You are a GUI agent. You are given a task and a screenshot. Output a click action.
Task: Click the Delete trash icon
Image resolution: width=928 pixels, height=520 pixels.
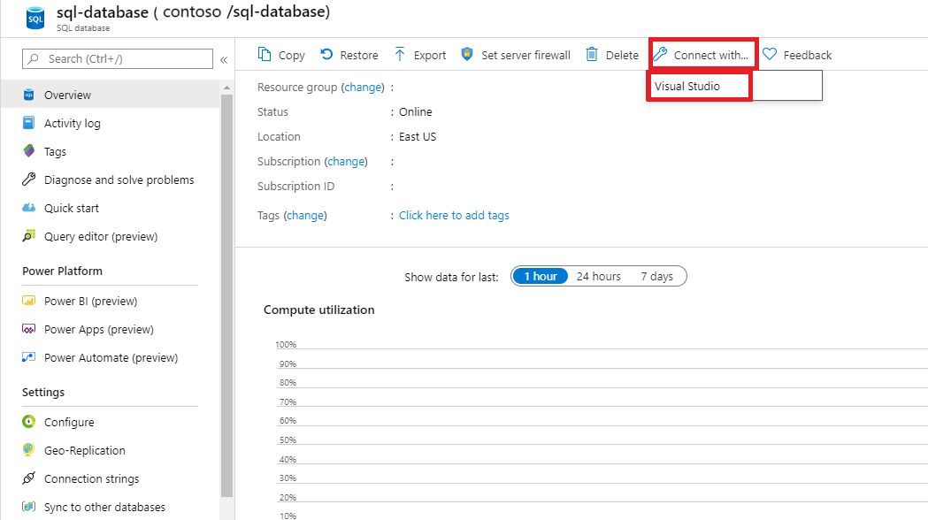pos(590,55)
